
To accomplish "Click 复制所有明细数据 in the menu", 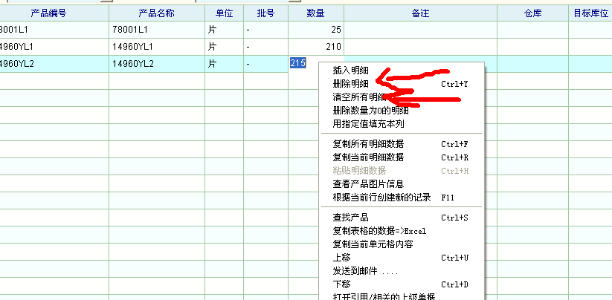I will (368, 144).
